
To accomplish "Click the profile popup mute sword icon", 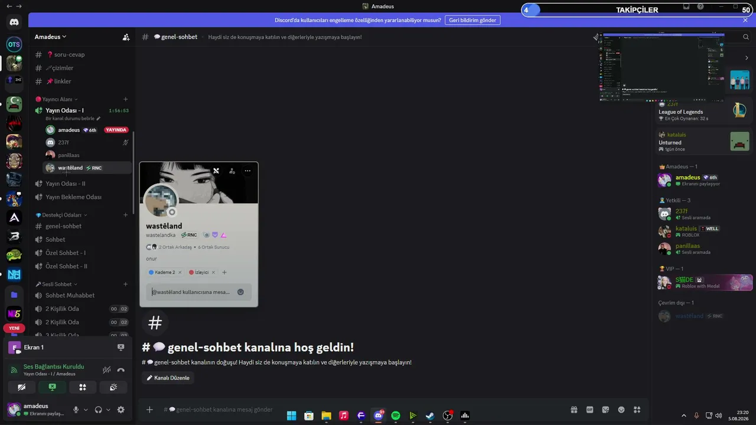I will pyautogui.click(x=216, y=171).
